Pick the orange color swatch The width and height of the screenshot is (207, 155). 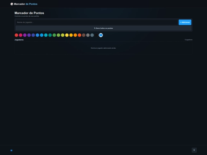coord(75,35)
